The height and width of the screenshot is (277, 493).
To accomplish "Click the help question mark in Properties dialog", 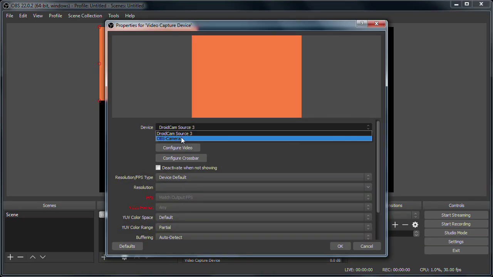I will click(x=362, y=24).
